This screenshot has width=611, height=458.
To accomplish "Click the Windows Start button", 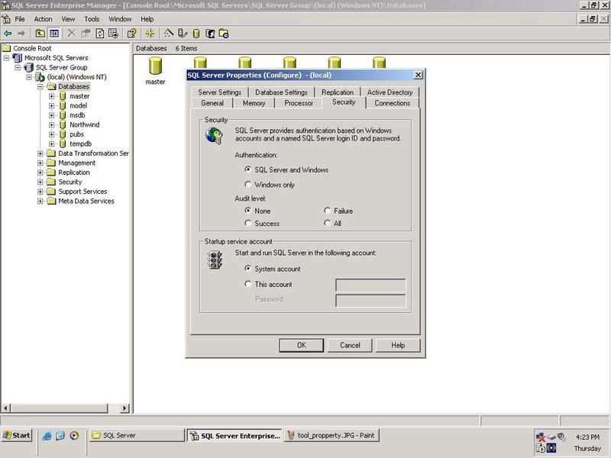I will pos(16,435).
